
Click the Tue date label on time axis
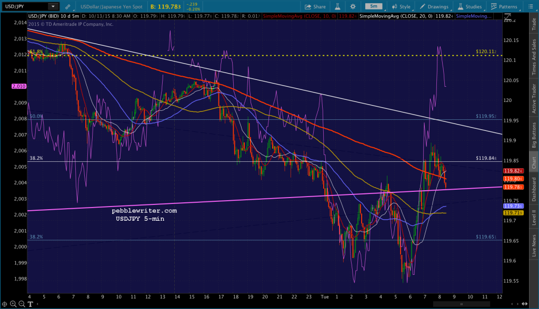(324, 296)
